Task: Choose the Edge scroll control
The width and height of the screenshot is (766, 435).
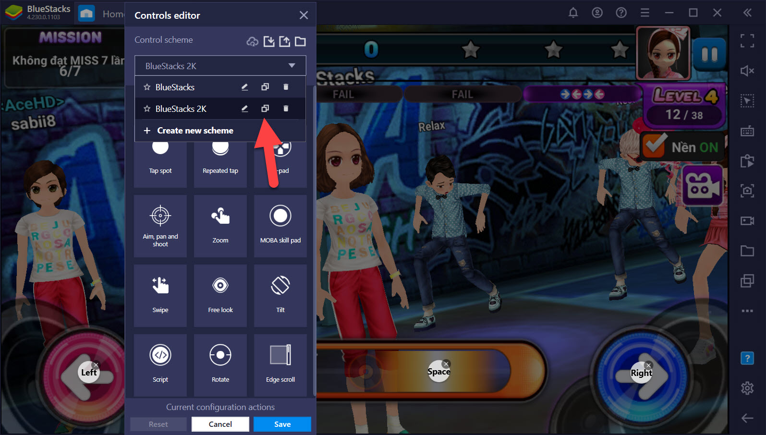Action: tap(280, 365)
